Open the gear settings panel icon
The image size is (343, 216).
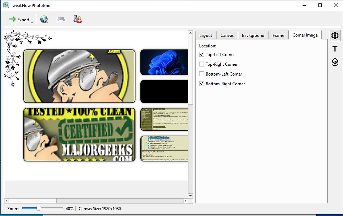(335, 36)
